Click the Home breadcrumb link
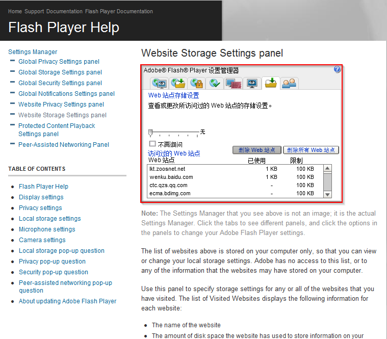This screenshot has height=339, width=387. coord(15,11)
